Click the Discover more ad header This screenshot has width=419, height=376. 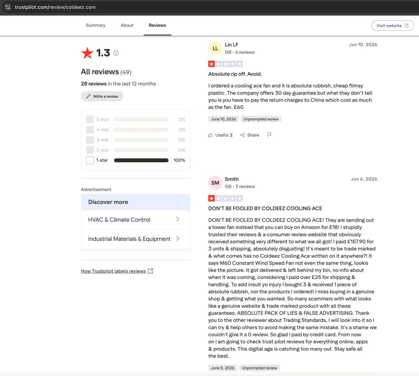click(x=135, y=202)
